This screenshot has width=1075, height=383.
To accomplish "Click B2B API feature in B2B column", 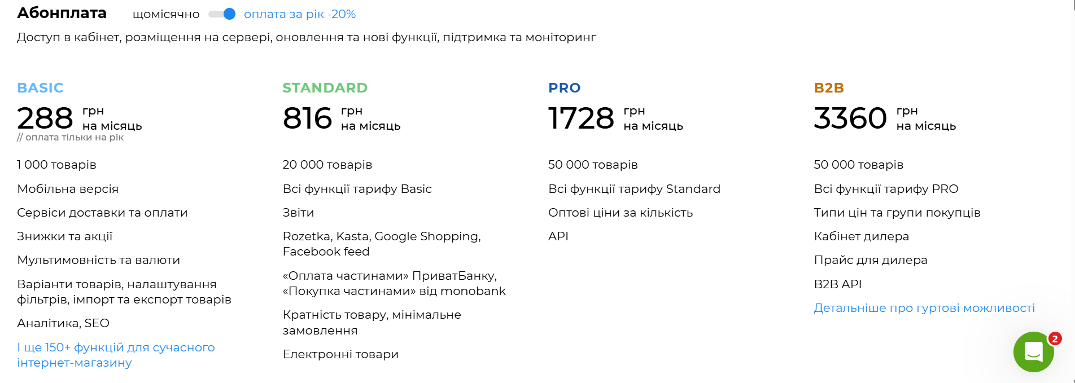I will [x=838, y=284].
